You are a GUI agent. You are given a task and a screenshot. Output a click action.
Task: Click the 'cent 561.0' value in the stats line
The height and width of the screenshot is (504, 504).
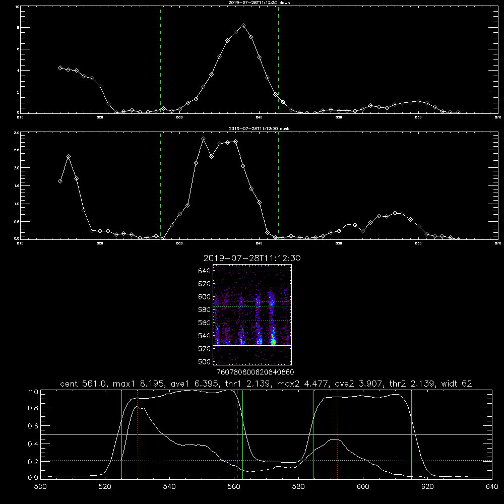[83, 384]
